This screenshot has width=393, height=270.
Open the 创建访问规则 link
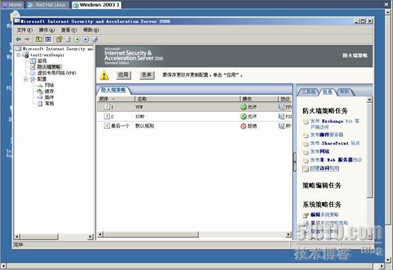(325, 169)
